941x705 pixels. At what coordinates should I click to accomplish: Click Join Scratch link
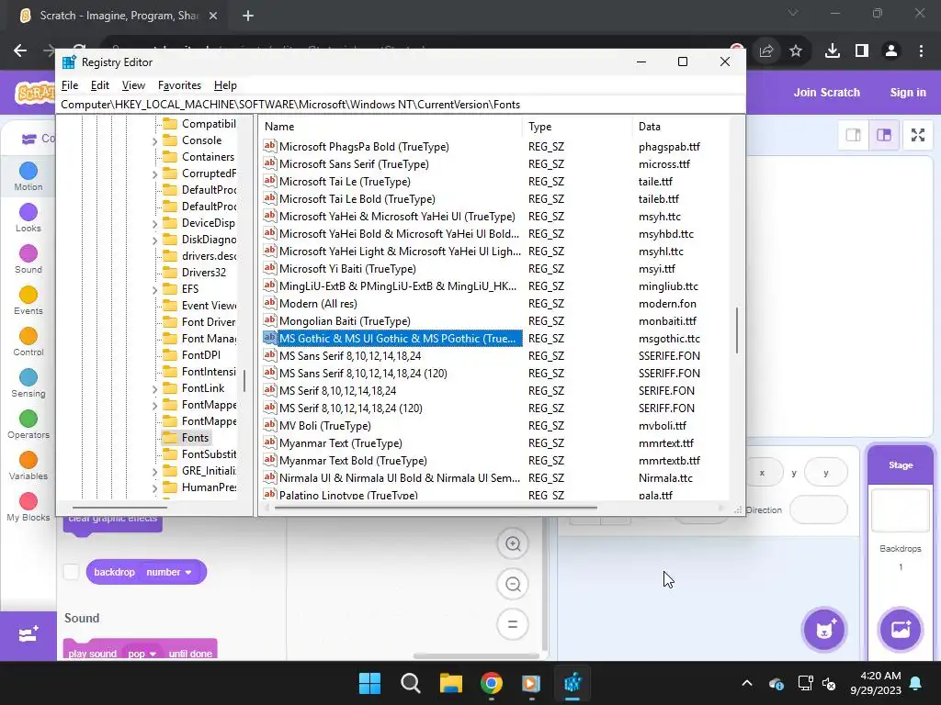click(x=826, y=93)
